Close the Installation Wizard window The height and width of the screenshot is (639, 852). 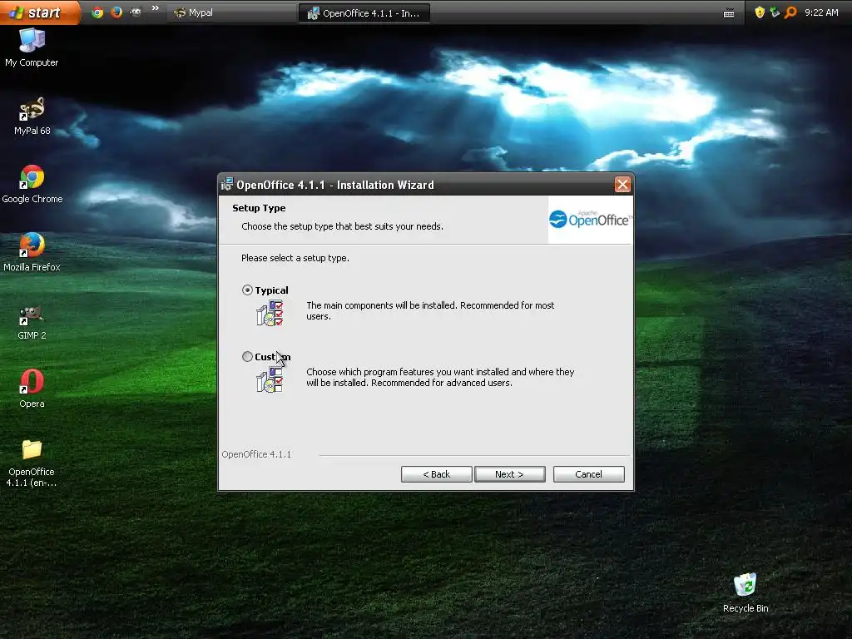coord(622,185)
